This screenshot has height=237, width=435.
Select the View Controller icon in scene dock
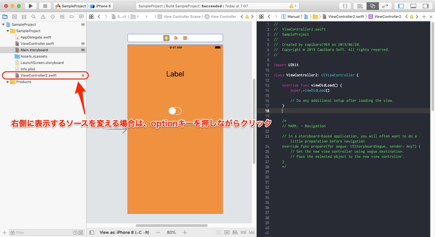166,38
